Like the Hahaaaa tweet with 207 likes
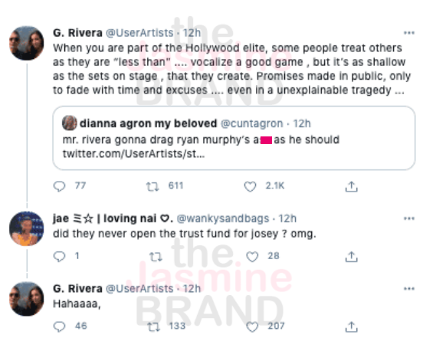The height and width of the screenshot is (351, 423). coord(252,326)
